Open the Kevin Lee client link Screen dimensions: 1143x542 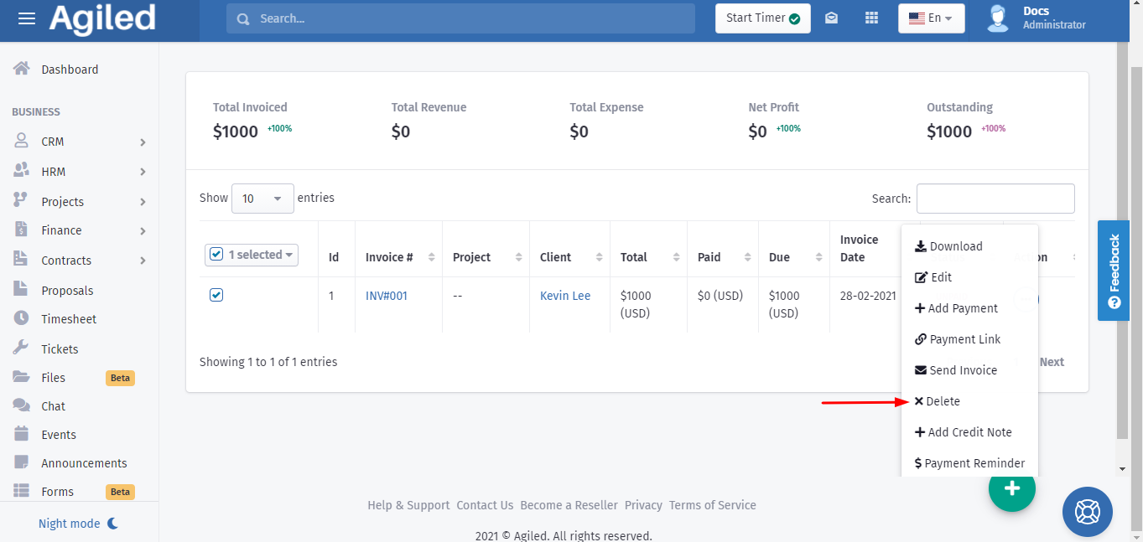[x=564, y=296]
